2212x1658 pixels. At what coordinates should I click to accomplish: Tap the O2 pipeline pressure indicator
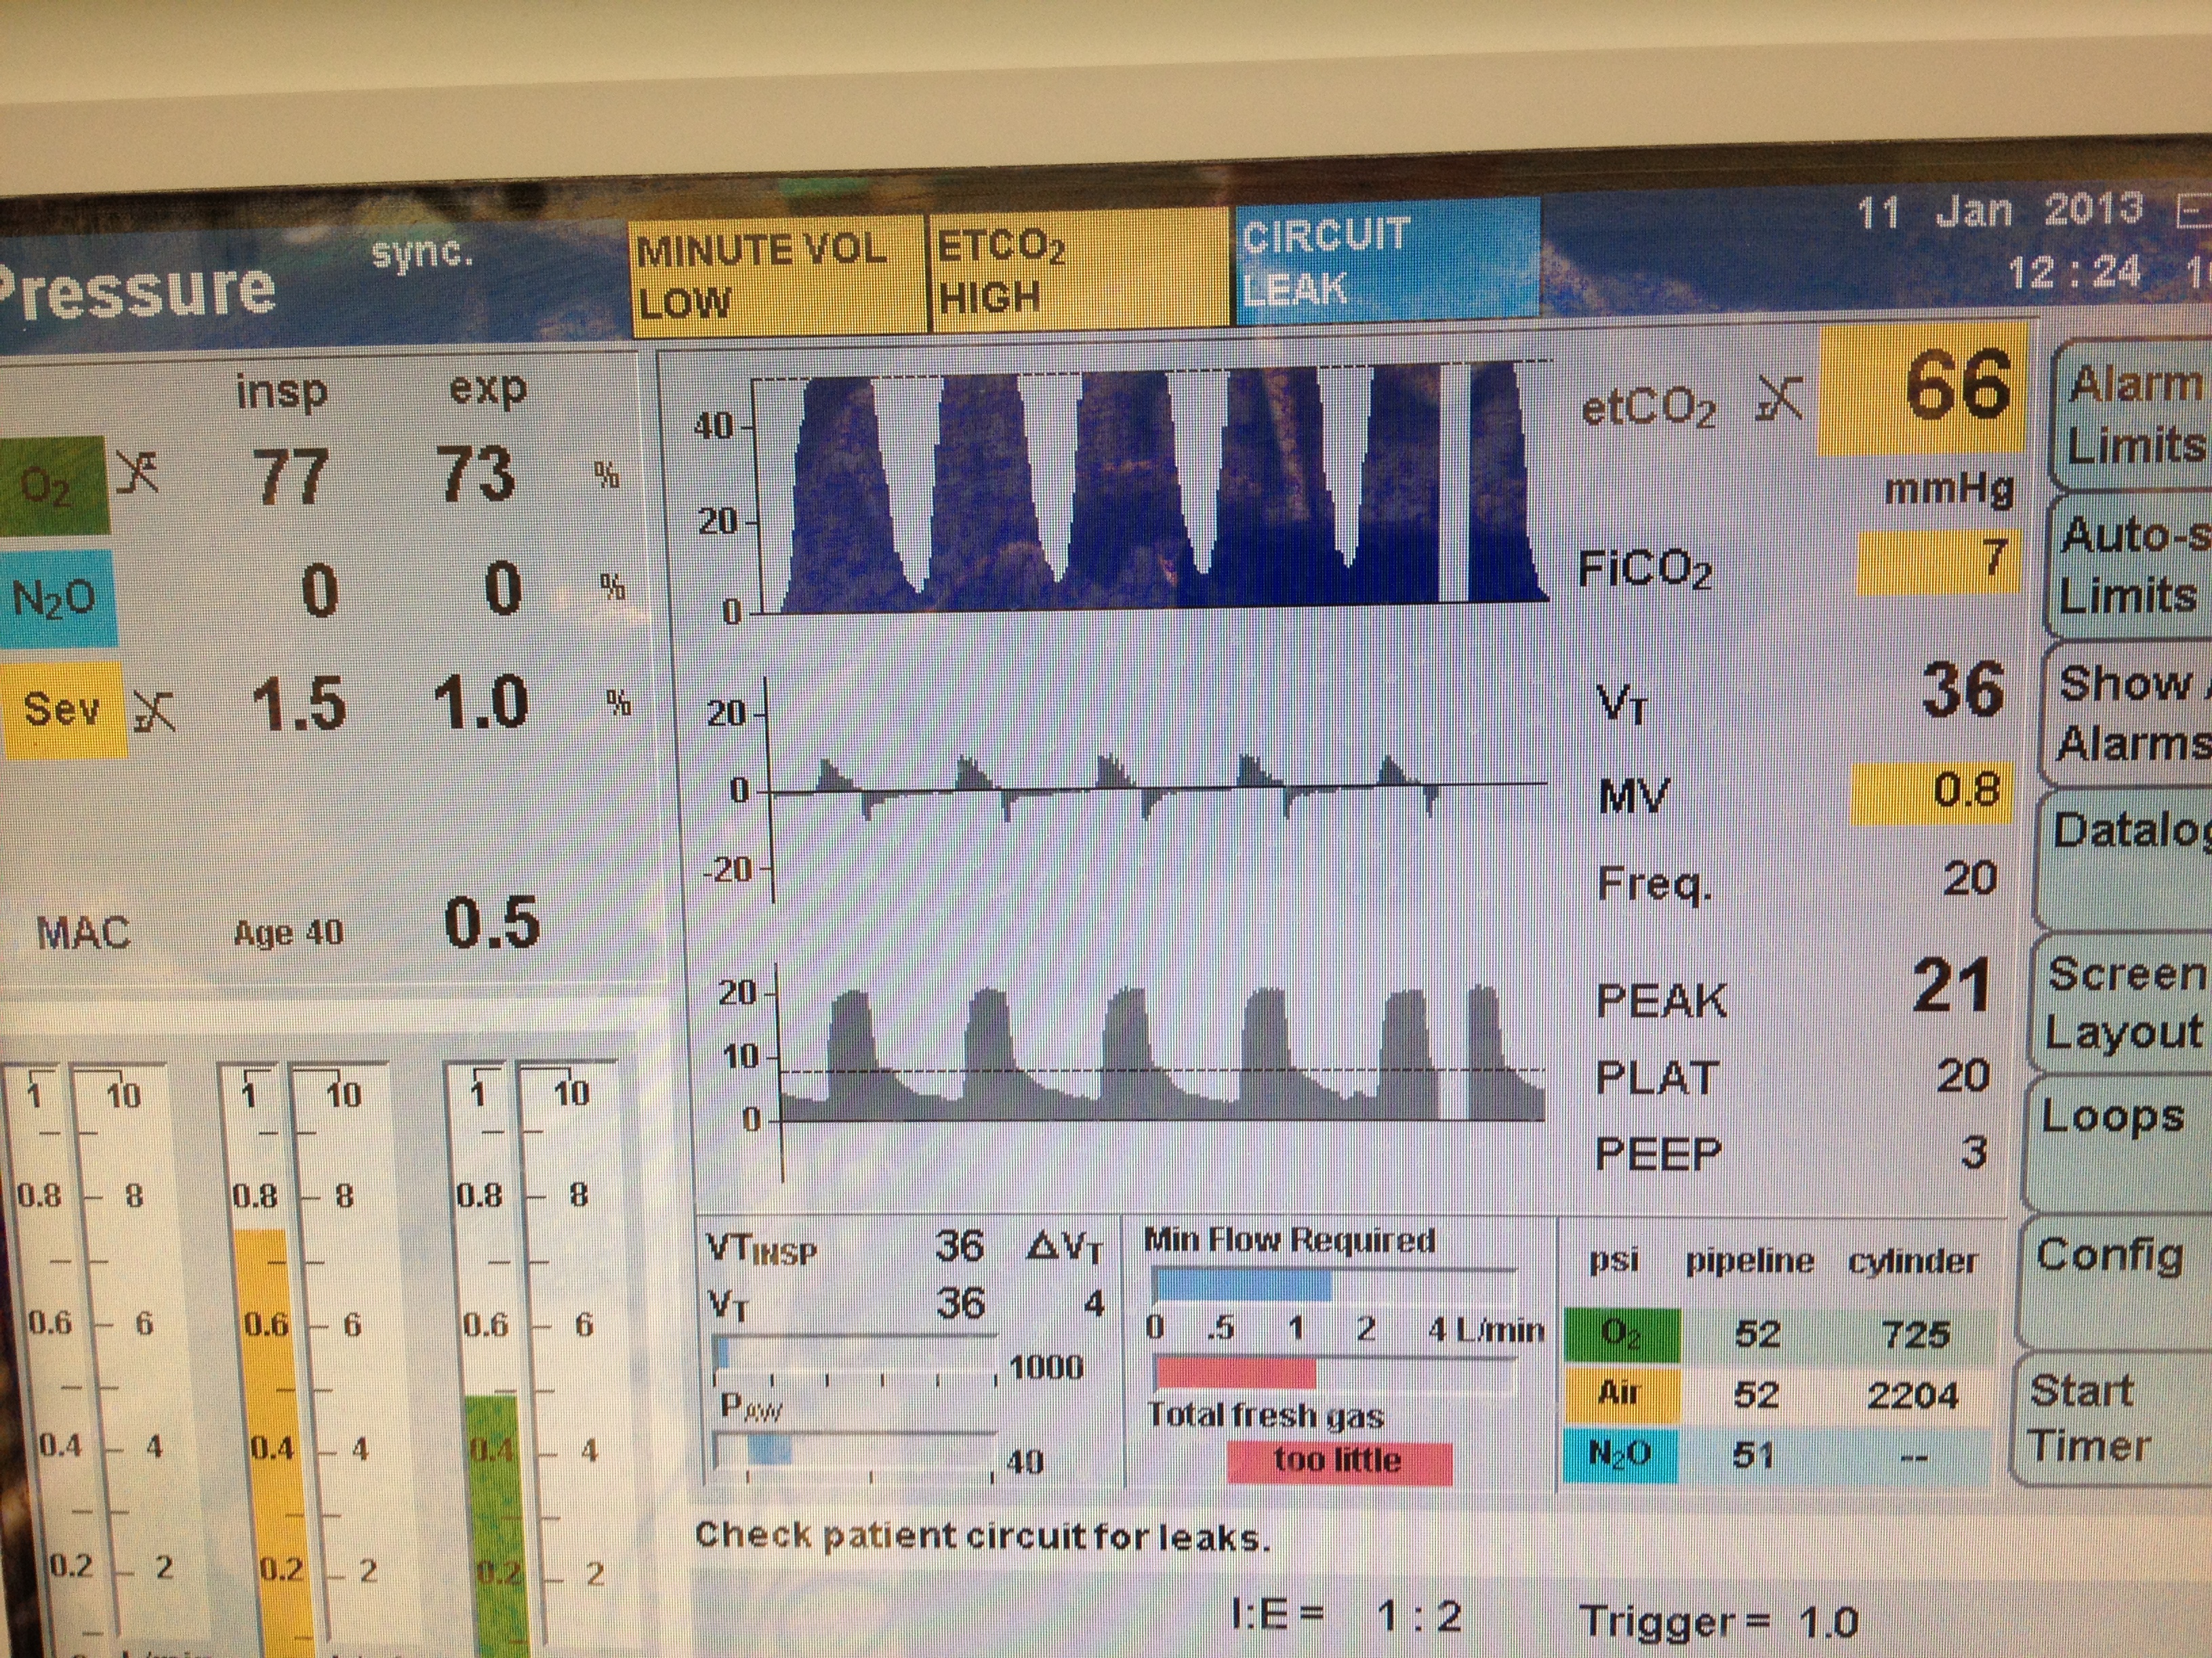point(1757,1334)
